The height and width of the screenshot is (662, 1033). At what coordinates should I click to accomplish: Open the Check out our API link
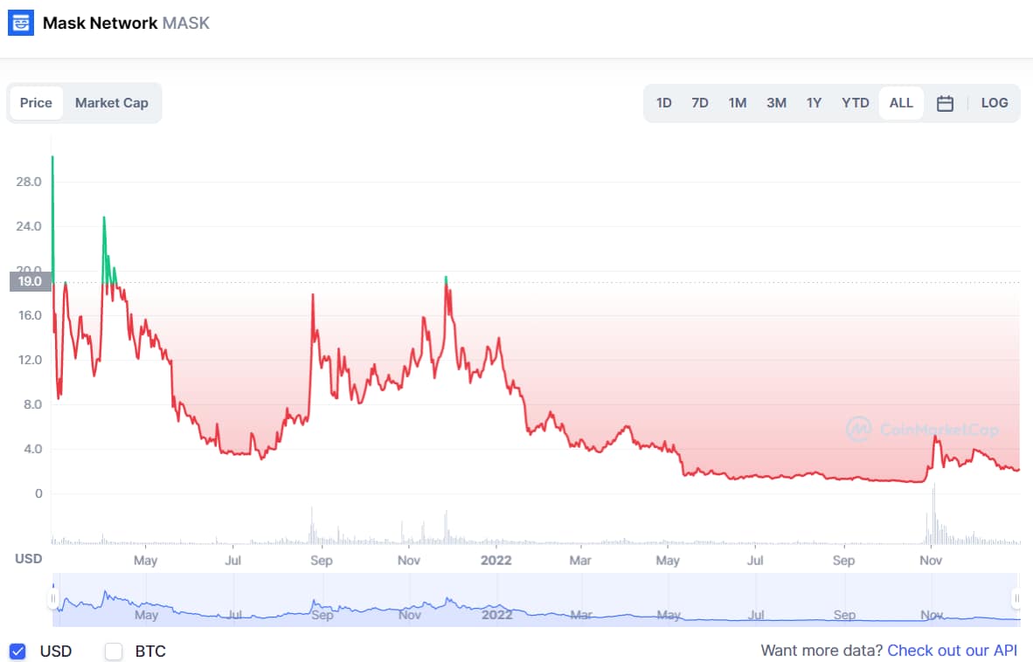pyautogui.click(x=953, y=651)
